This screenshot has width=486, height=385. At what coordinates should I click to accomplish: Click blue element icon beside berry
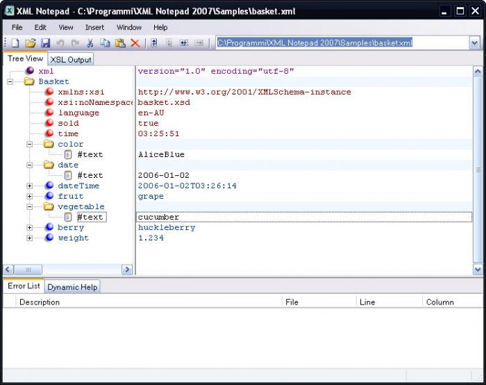point(49,227)
